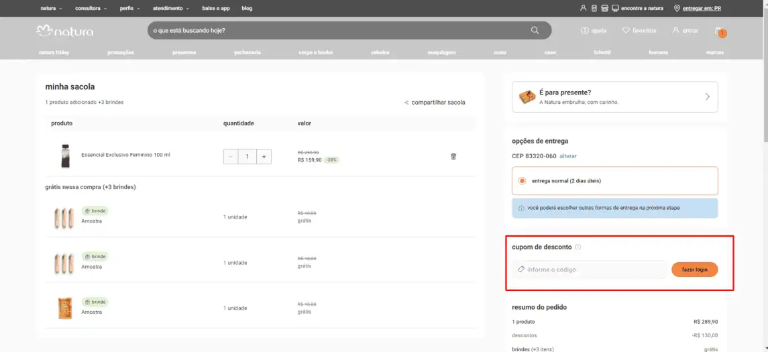768x352 pixels.
Task: Expand the consultora dropdown menu
Action: [x=91, y=8]
